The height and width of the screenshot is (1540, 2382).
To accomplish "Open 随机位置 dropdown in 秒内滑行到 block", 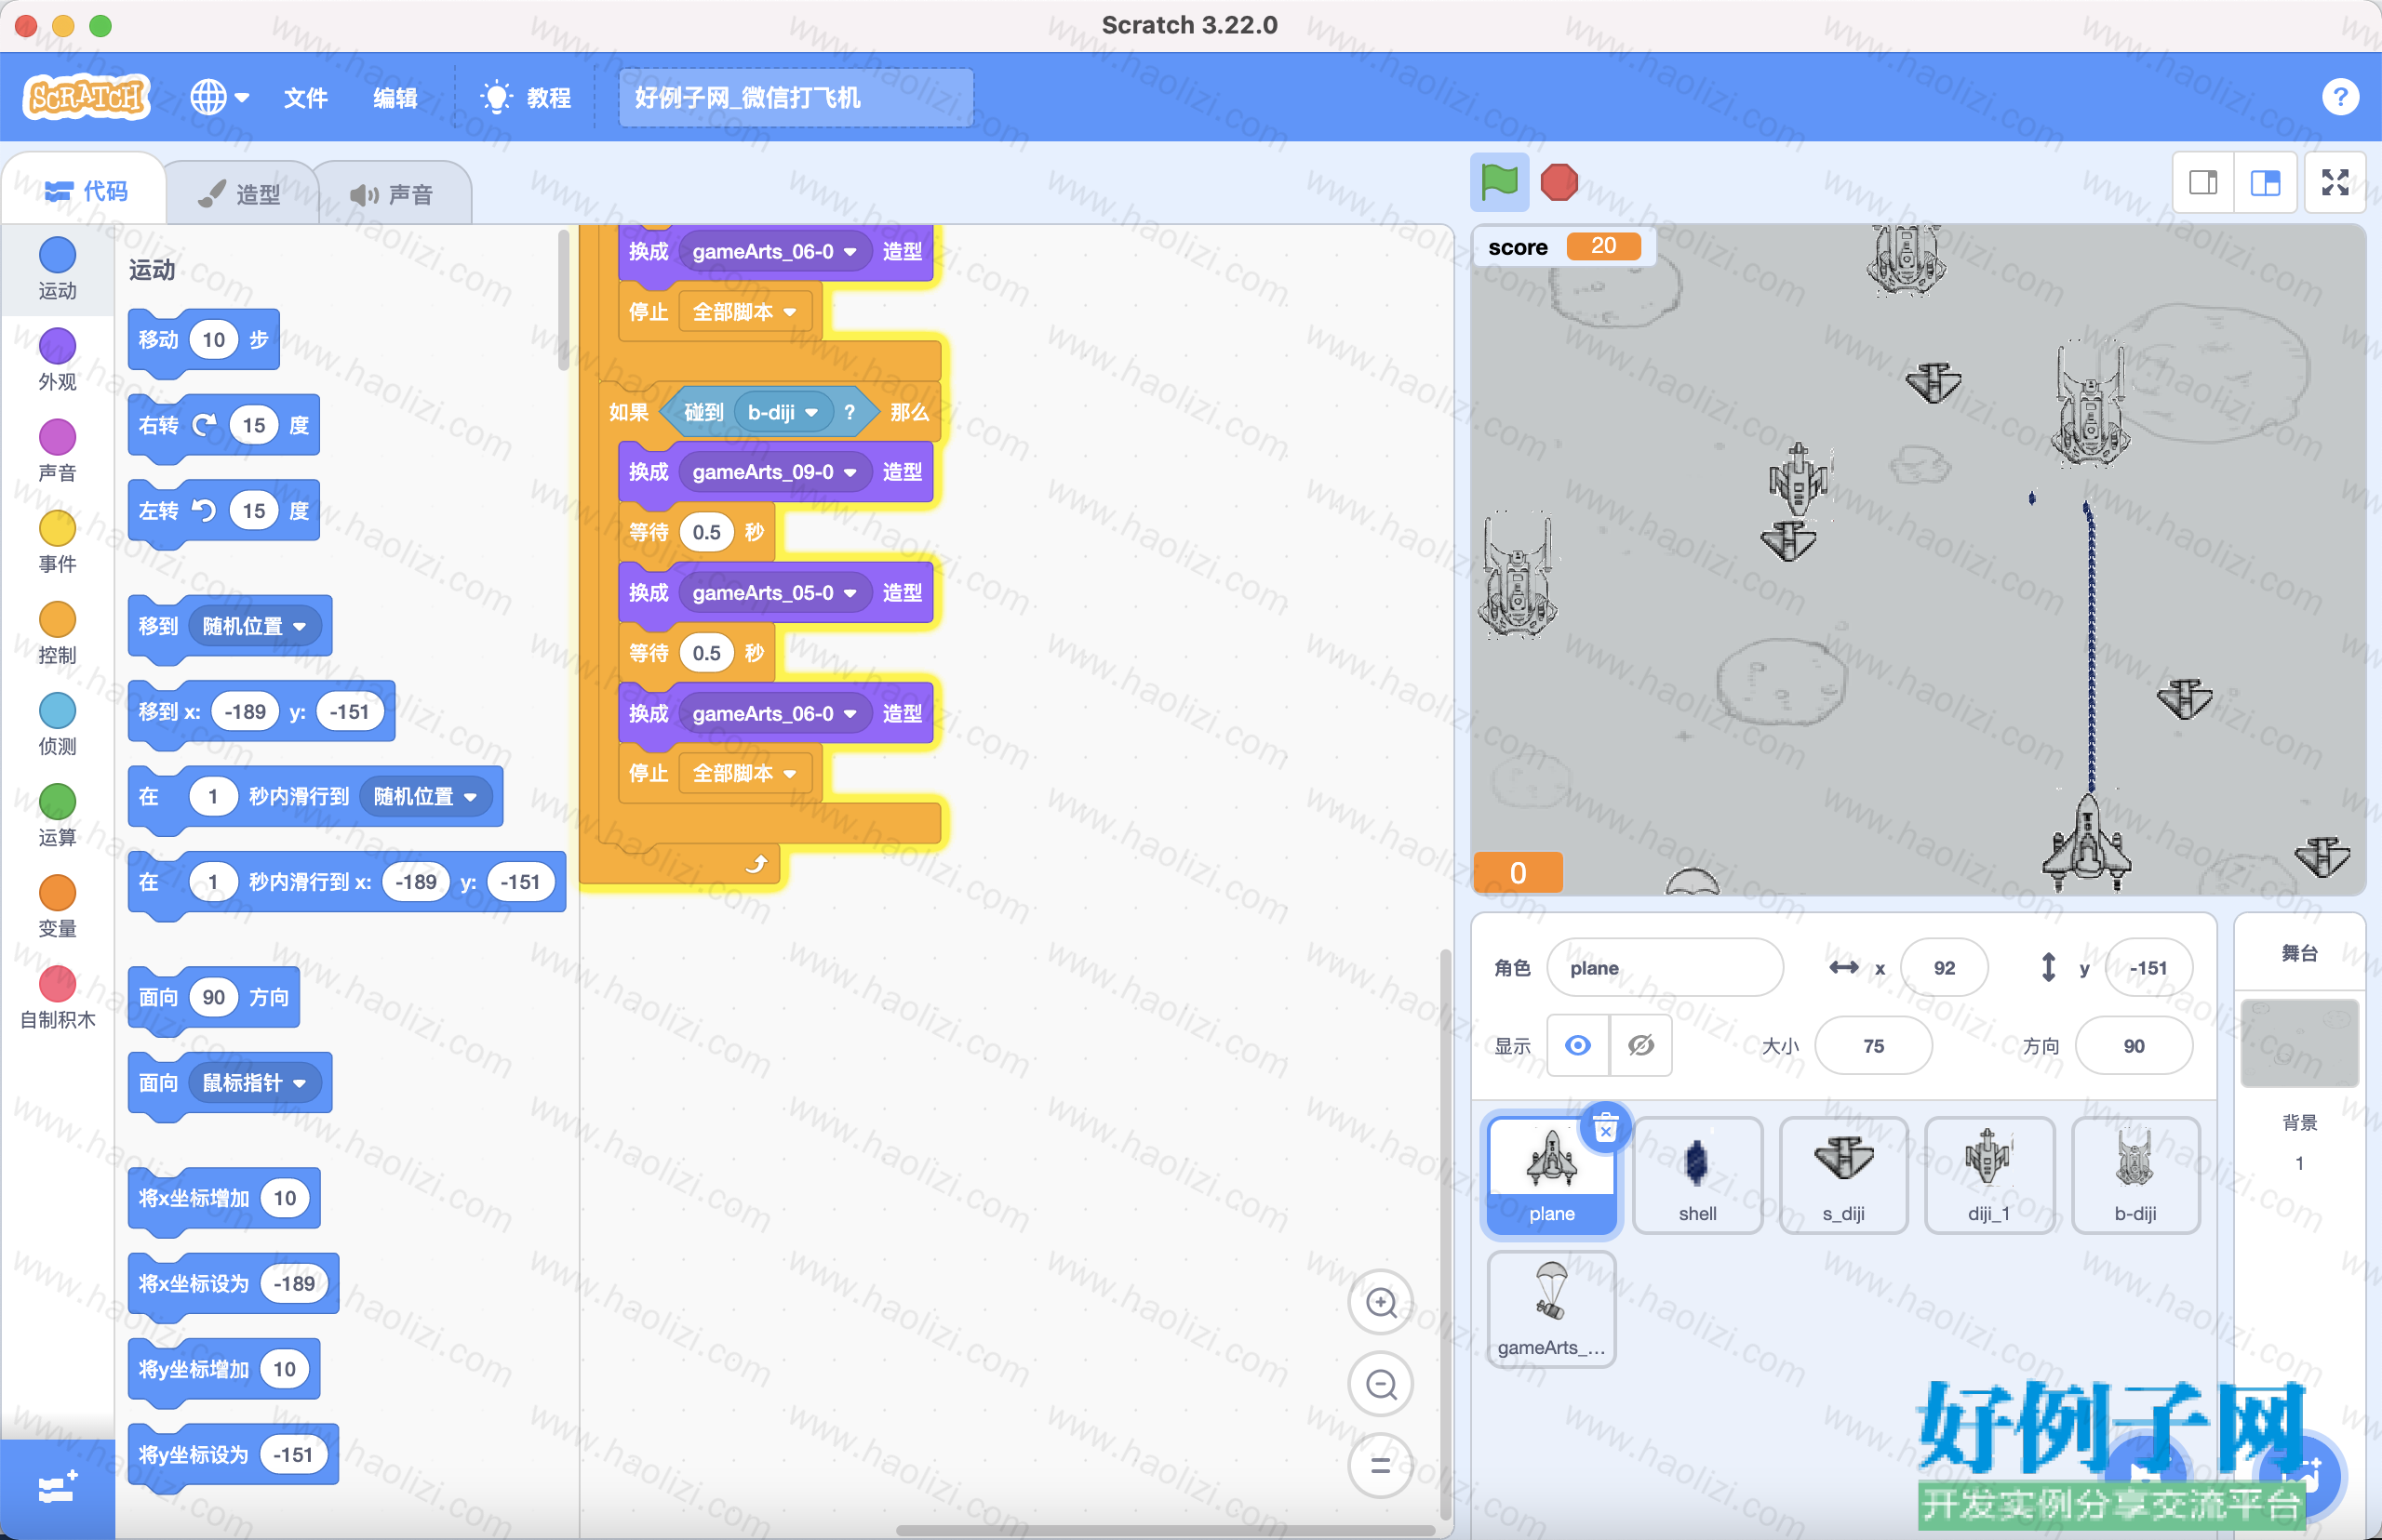I will click(x=425, y=796).
